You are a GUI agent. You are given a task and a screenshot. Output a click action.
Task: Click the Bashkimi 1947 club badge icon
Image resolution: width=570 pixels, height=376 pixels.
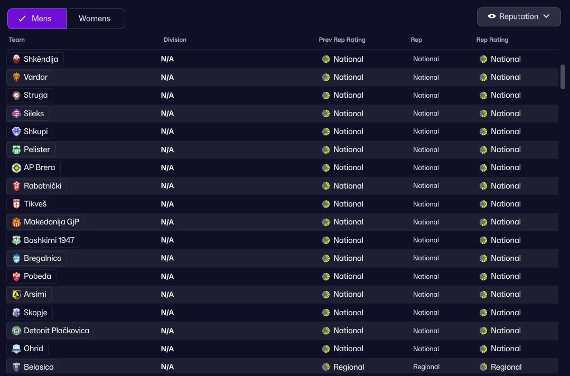point(16,240)
